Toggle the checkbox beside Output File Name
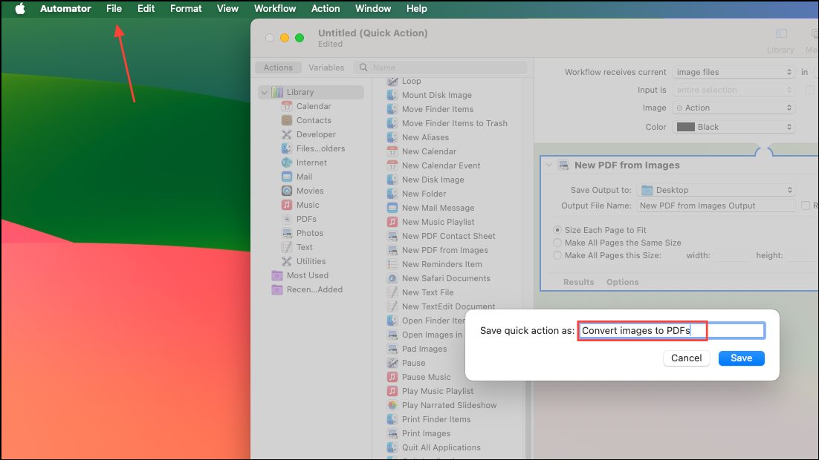The width and height of the screenshot is (819, 460). click(x=806, y=206)
